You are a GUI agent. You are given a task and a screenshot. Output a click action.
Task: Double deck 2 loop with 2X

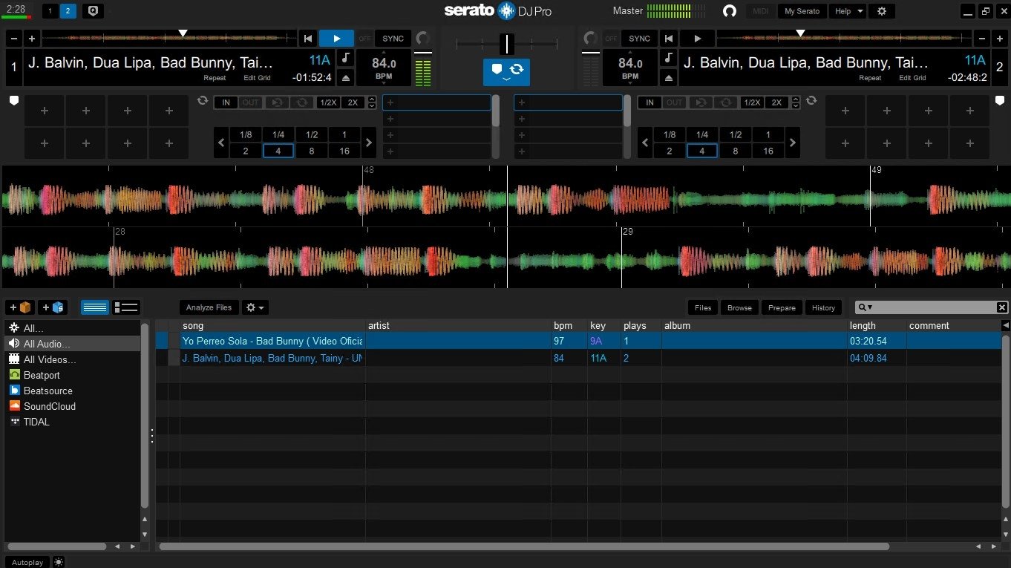776,102
